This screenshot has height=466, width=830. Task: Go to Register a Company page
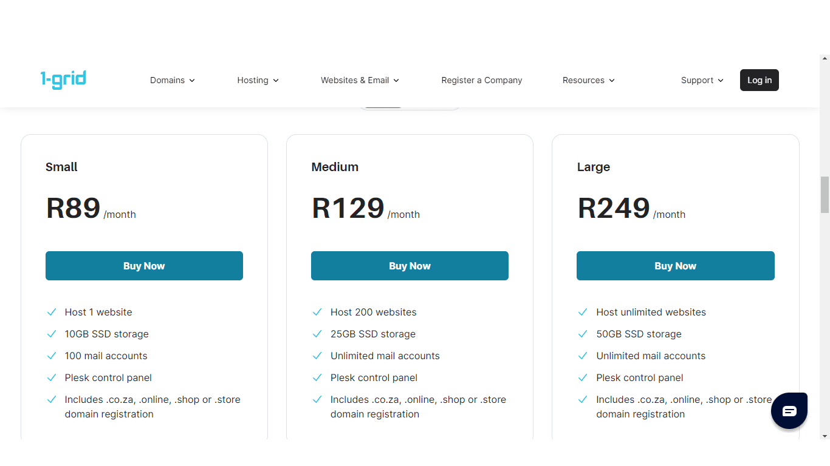(x=482, y=80)
